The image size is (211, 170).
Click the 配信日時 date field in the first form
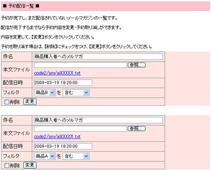tap(63, 83)
